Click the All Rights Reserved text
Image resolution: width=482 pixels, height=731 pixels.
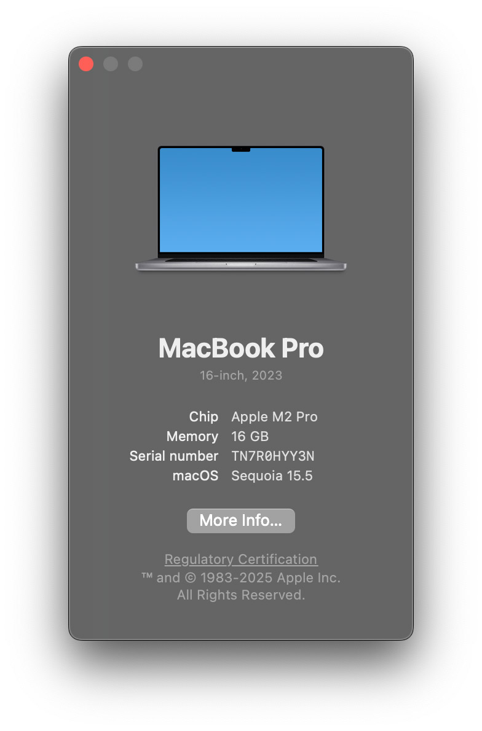[241, 595]
